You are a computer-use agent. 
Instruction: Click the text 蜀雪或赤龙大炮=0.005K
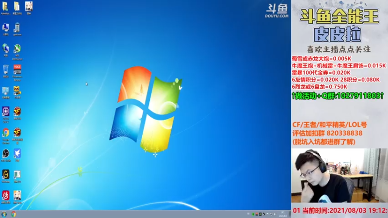pyautogui.click(x=322, y=59)
